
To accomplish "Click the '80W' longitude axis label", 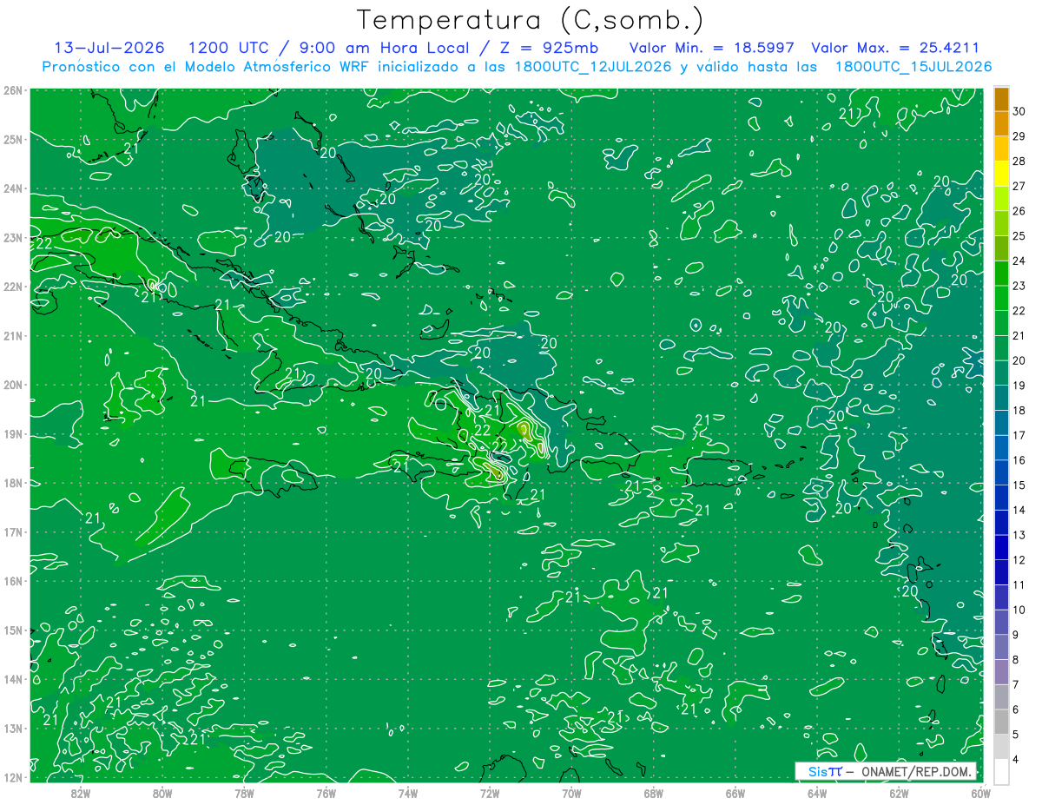I will [162, 792].
